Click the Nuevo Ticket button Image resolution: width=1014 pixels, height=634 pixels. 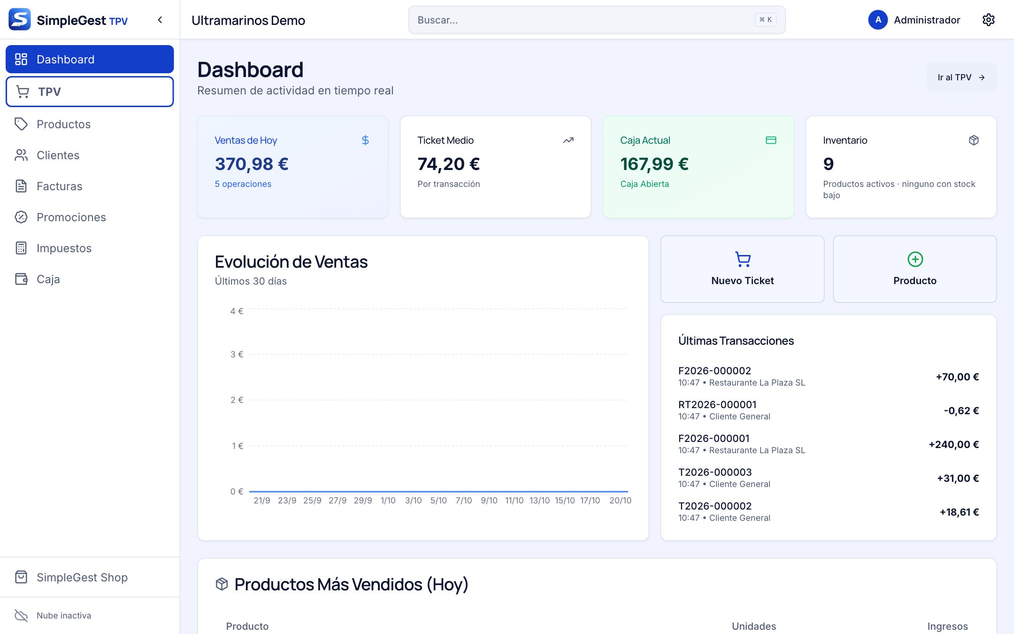point(742,269)
